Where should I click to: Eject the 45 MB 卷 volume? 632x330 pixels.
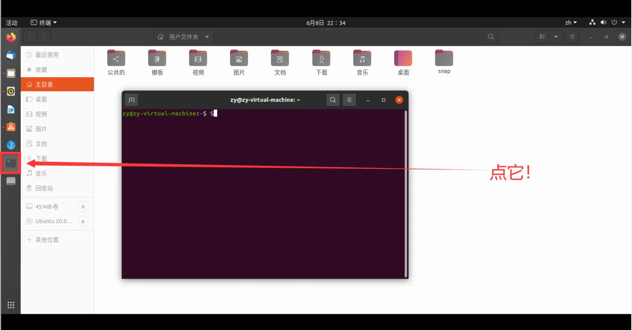[x=83, y=206]
